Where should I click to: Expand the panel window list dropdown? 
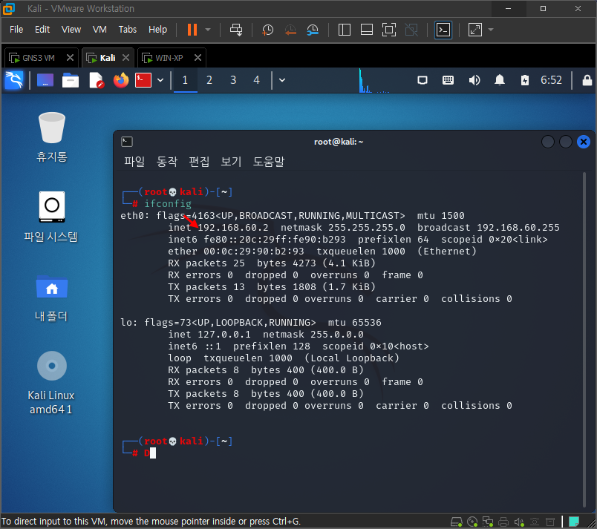click(x=282, y=80)
